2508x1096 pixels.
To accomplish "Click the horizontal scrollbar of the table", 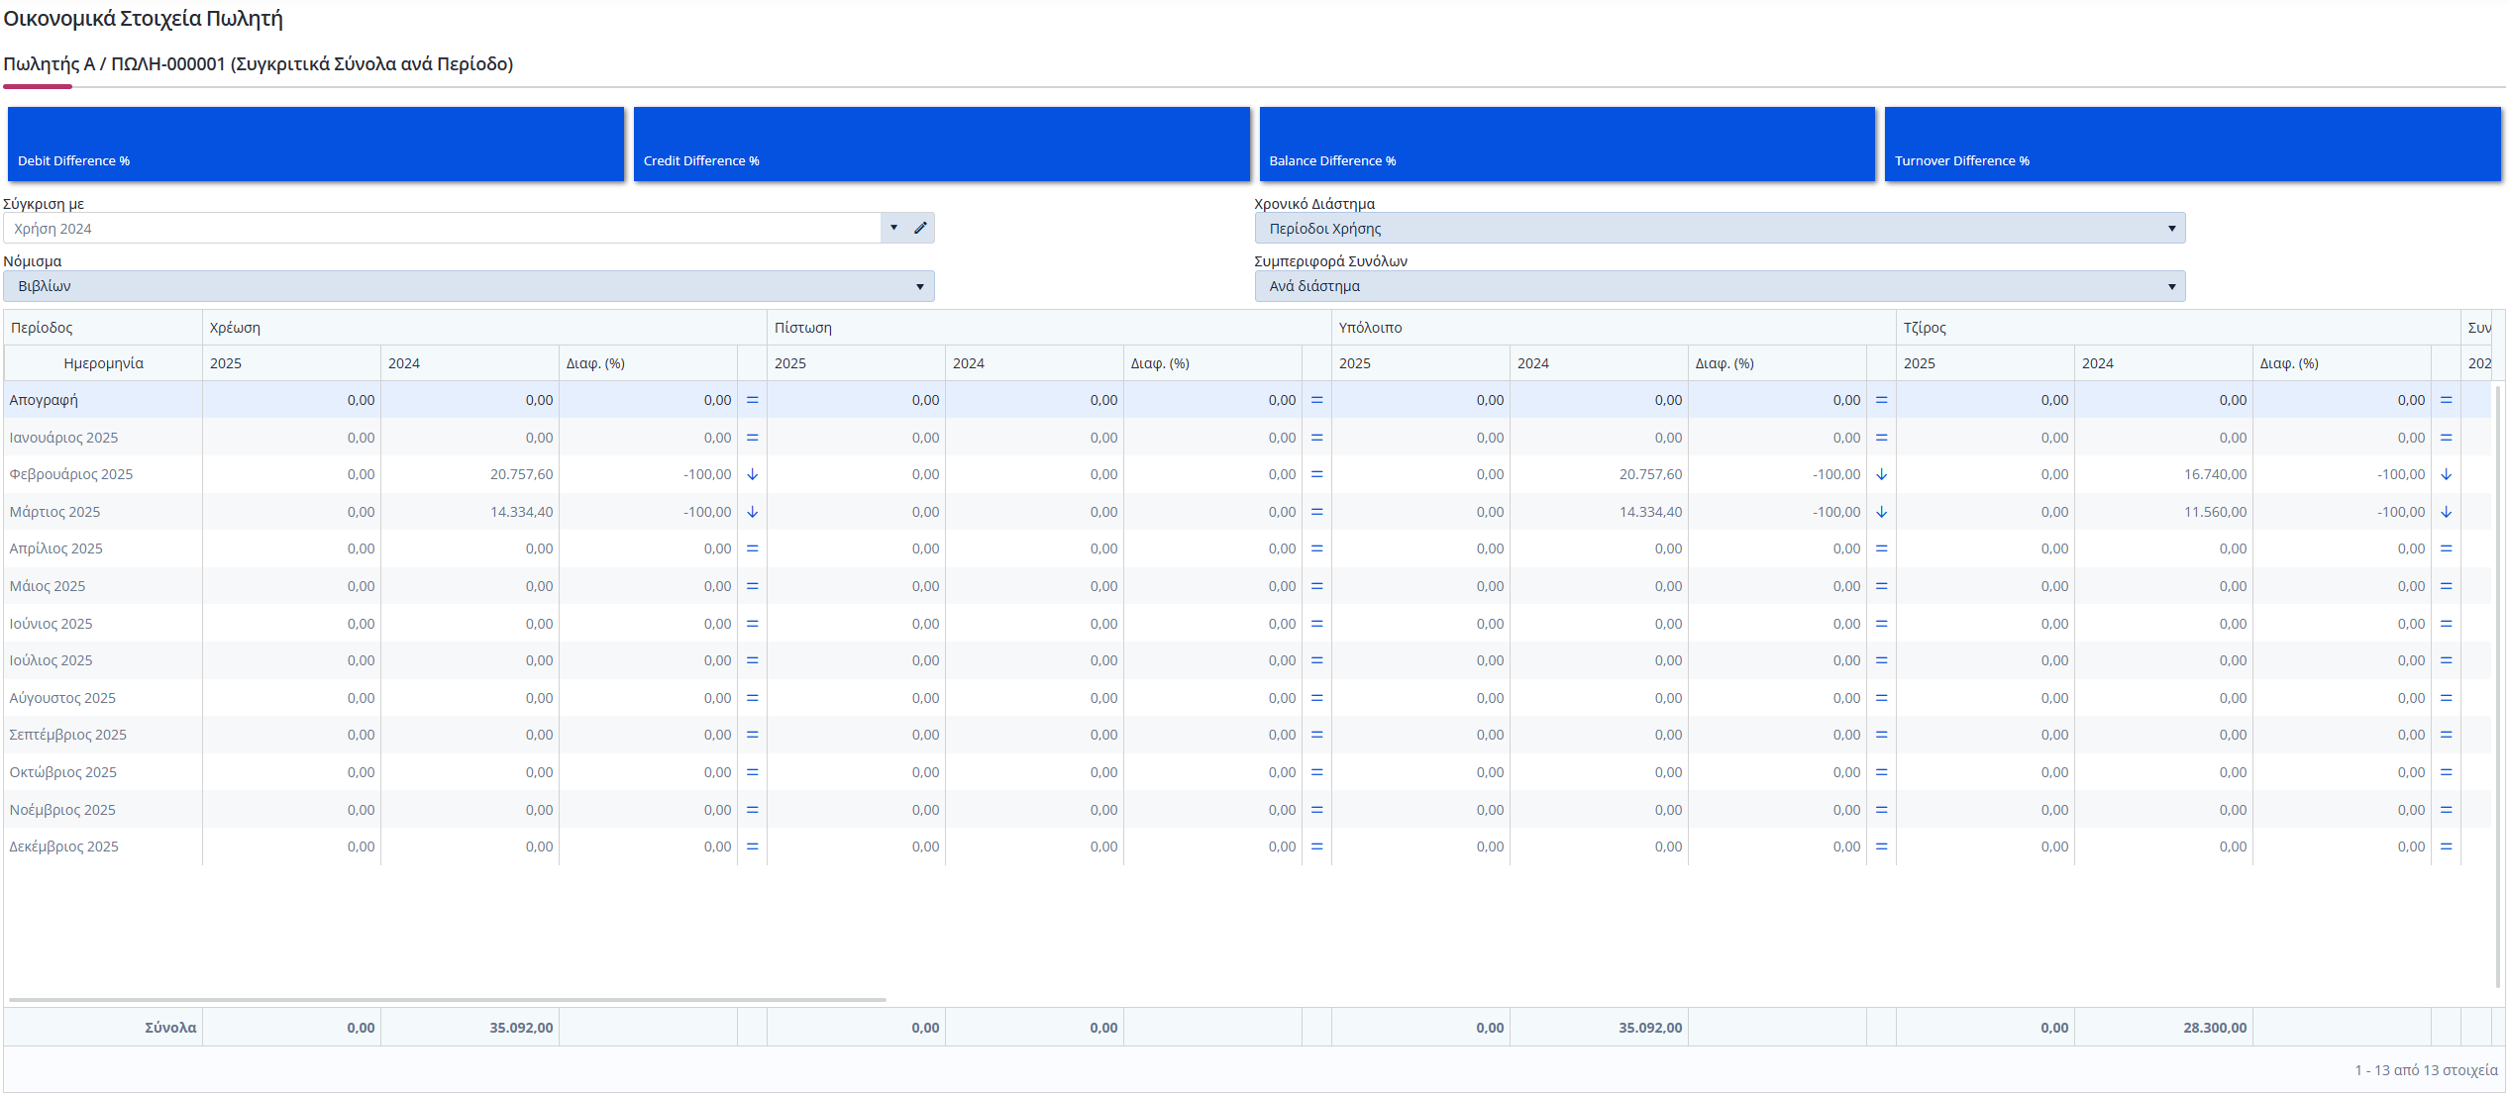I will (x=447, y=1000).
